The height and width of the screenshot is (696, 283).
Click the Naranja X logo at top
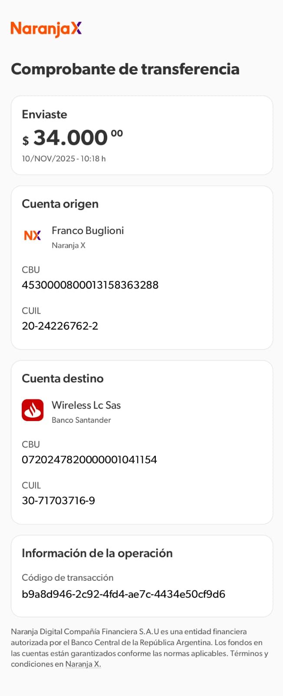[x=46, y=29]
